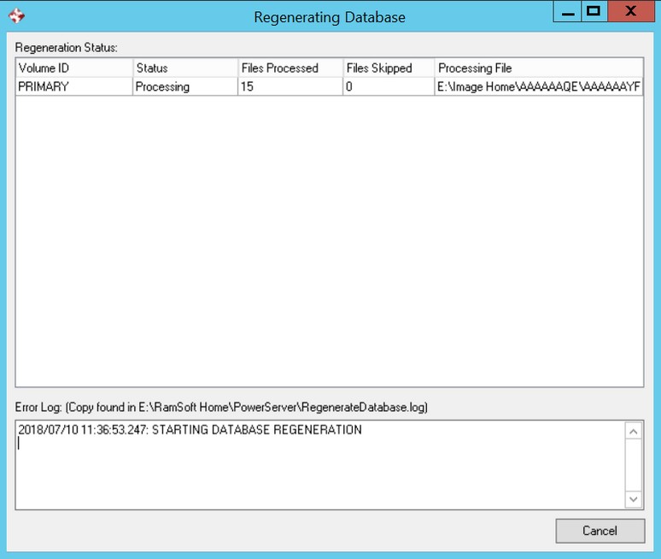661x559 pixels.
Task: Cancel the database regeneration
Action: click(x=600, y=530)
